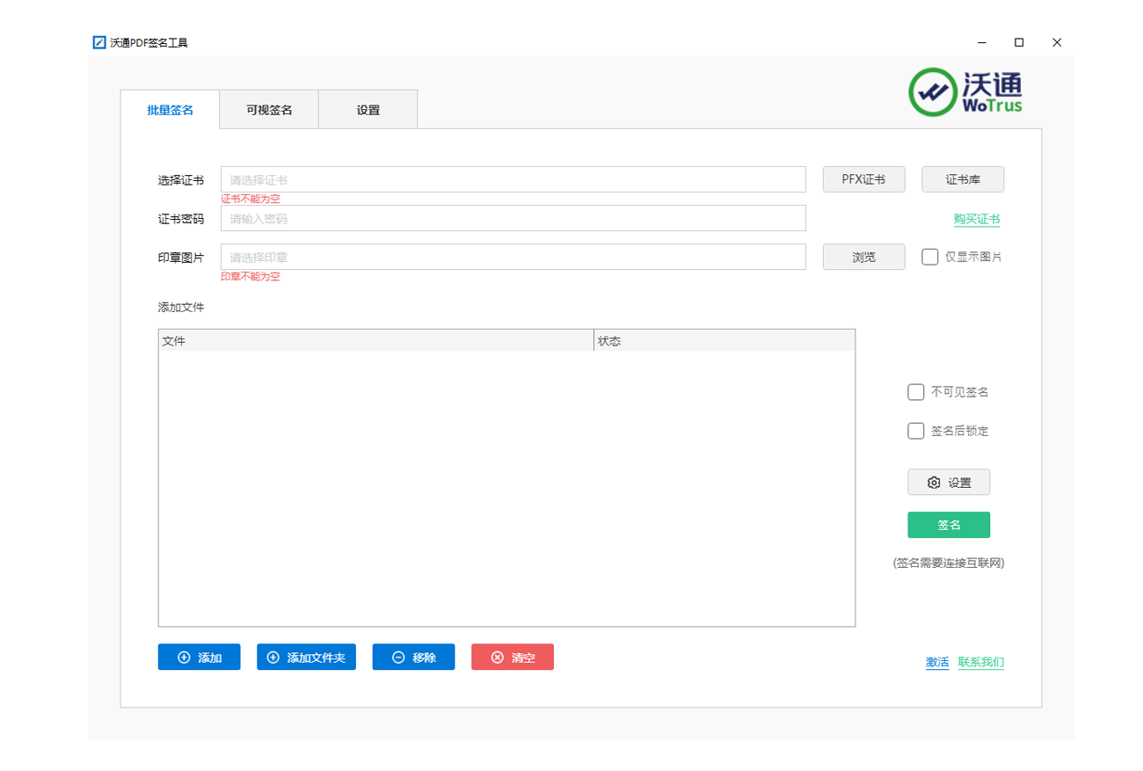
Task: Open the 证书库 certificate store
Action: click(962, 179)
